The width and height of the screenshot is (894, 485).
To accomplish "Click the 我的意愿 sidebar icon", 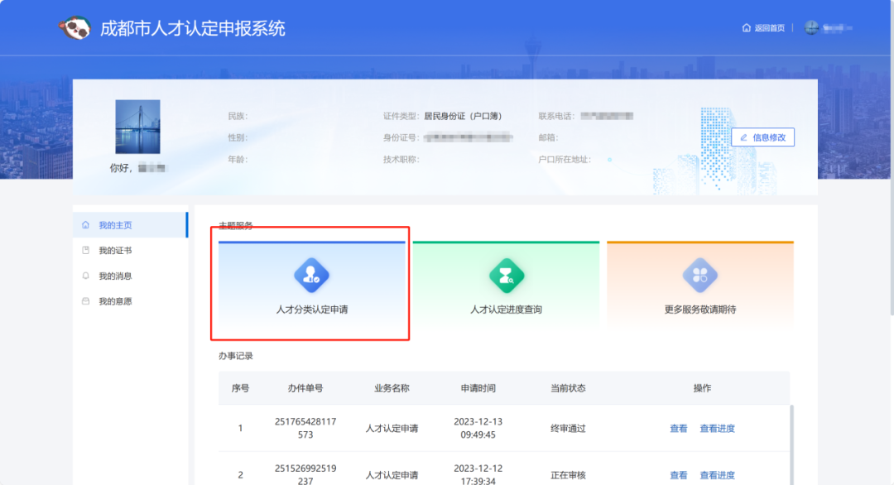I will 85,301.
